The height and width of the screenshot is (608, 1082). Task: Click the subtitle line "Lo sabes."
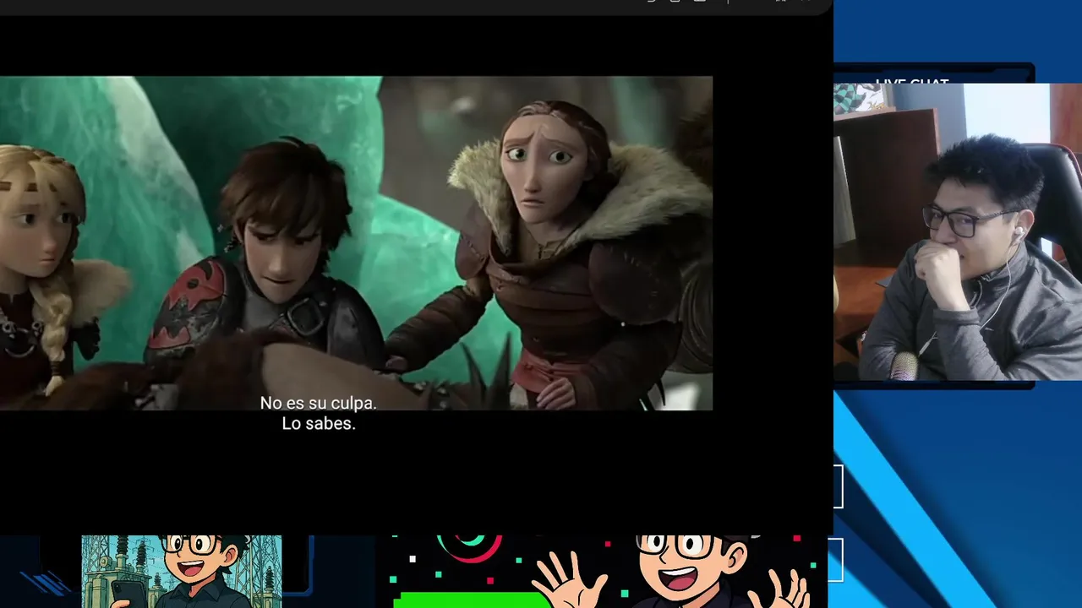[319, 424]
